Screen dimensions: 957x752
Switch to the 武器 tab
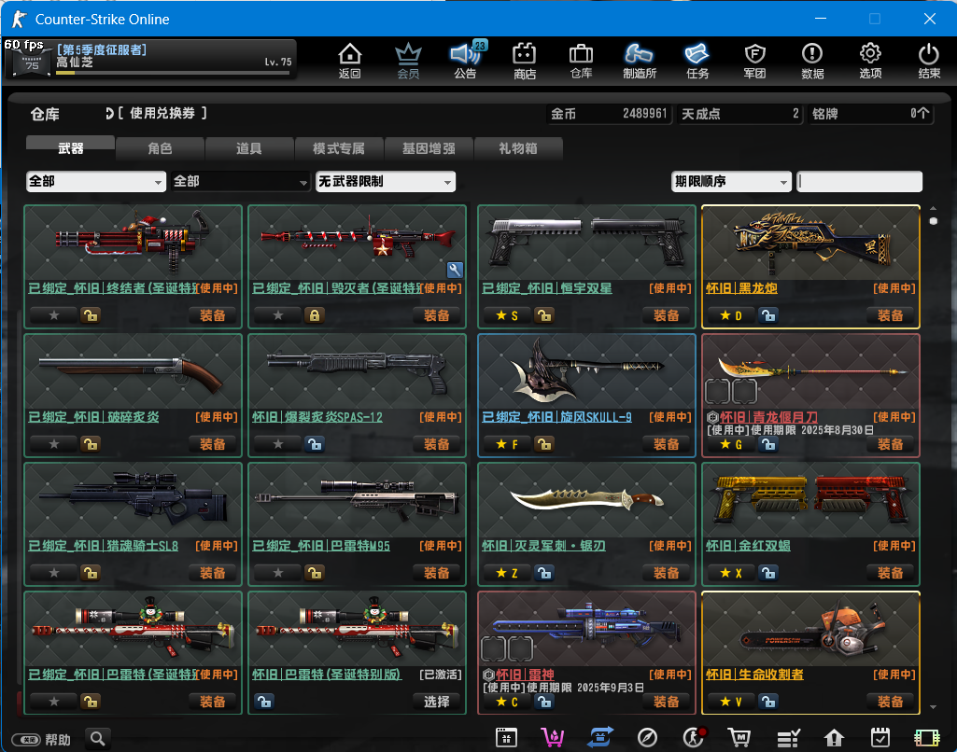pos(70,147)
